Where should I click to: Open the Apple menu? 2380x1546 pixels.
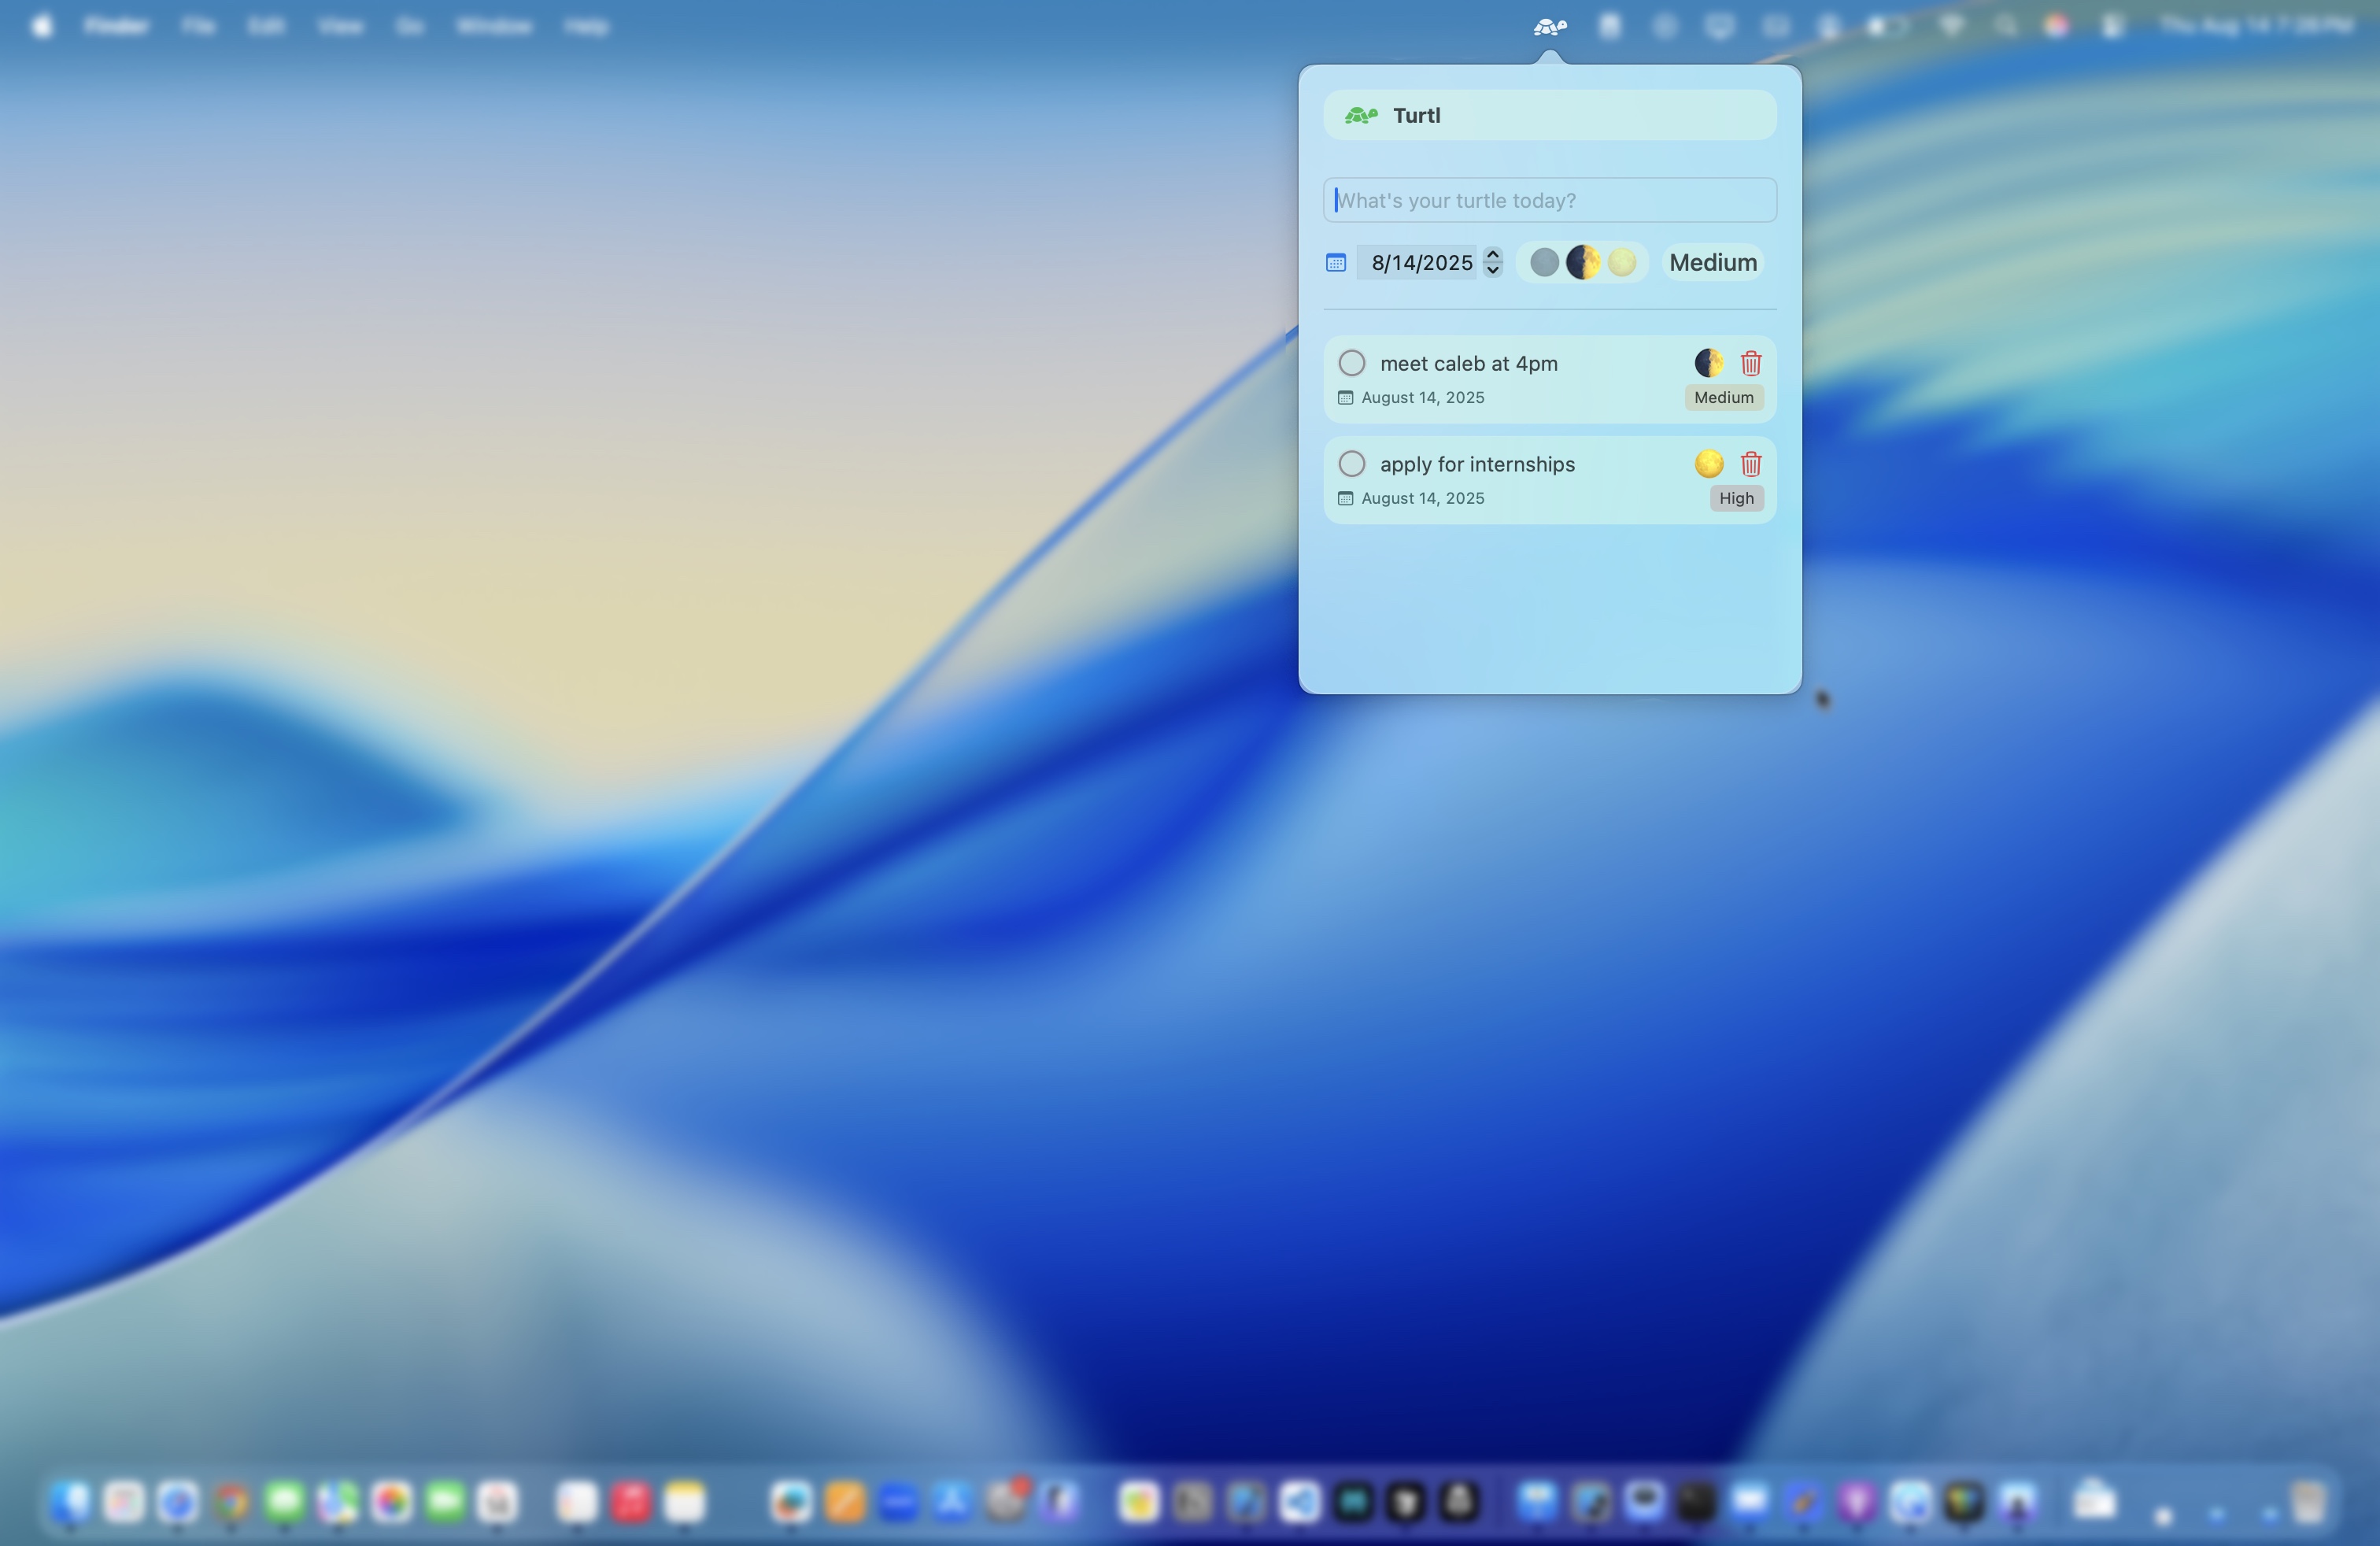(x=42, y=26)
